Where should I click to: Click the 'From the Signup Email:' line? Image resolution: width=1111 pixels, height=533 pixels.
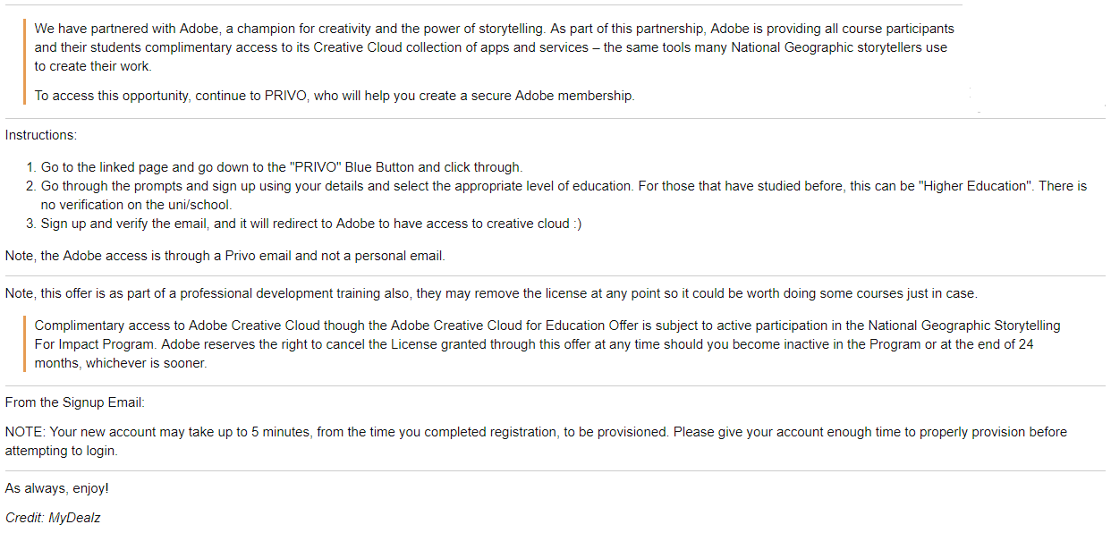coord(75,402)
